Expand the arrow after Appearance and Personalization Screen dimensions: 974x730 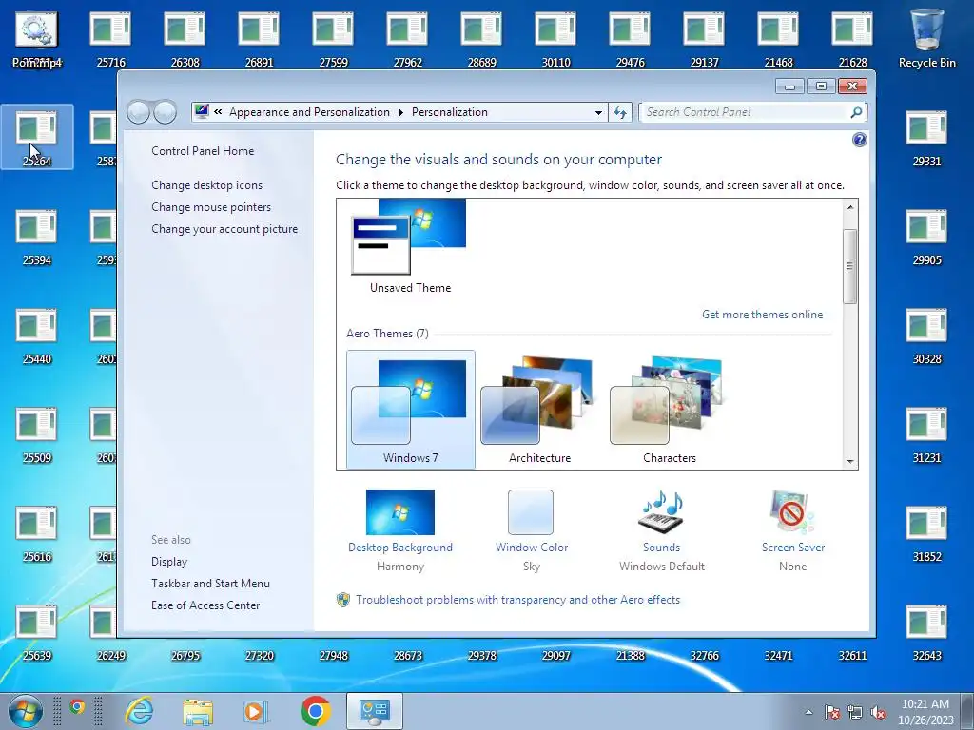coord(400,112)
